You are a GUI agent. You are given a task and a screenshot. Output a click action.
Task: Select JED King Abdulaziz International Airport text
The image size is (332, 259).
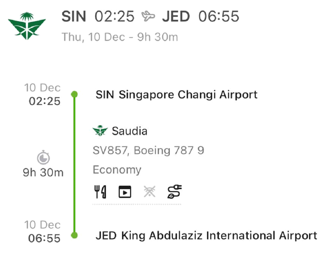point(206,236)
